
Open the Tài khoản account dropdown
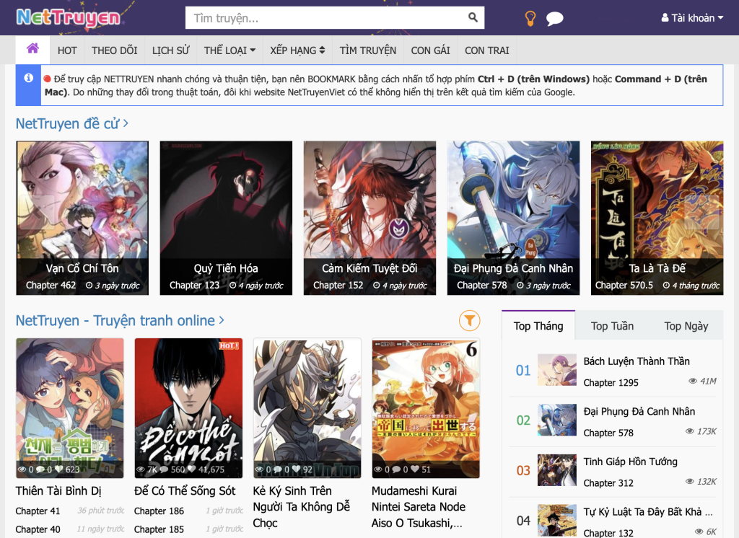click(691, 18)
